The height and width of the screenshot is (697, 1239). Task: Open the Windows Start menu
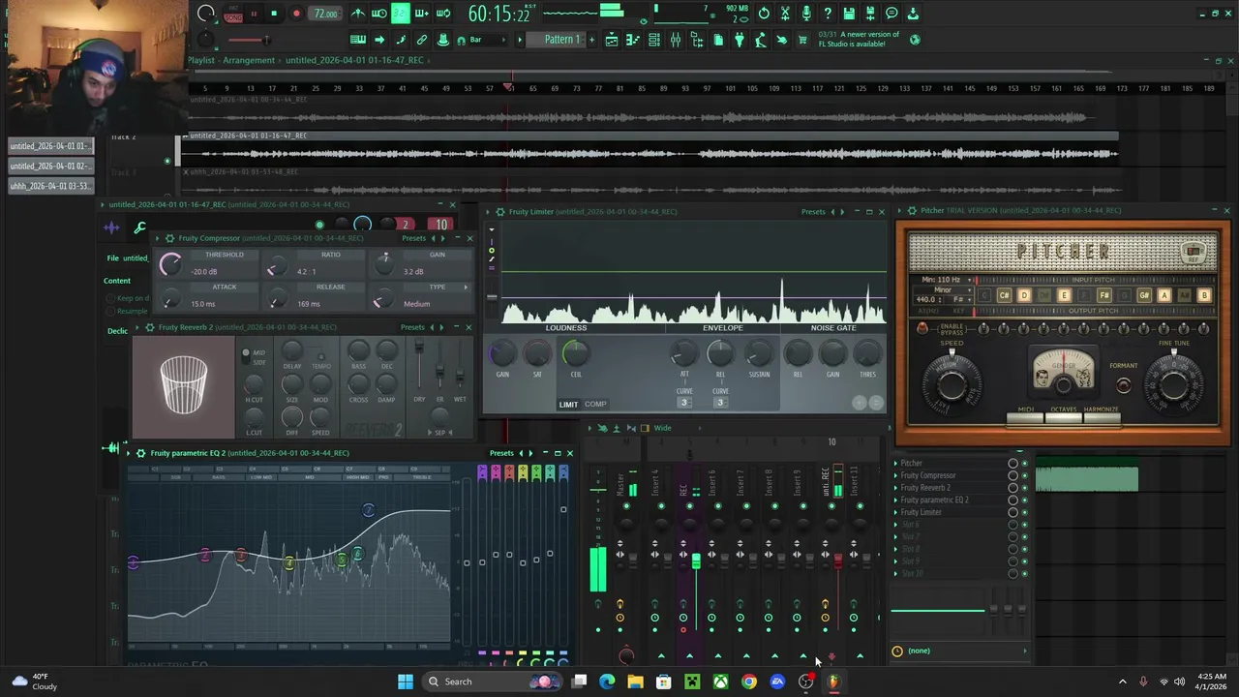pyautogui.click(x=406, y=682)
